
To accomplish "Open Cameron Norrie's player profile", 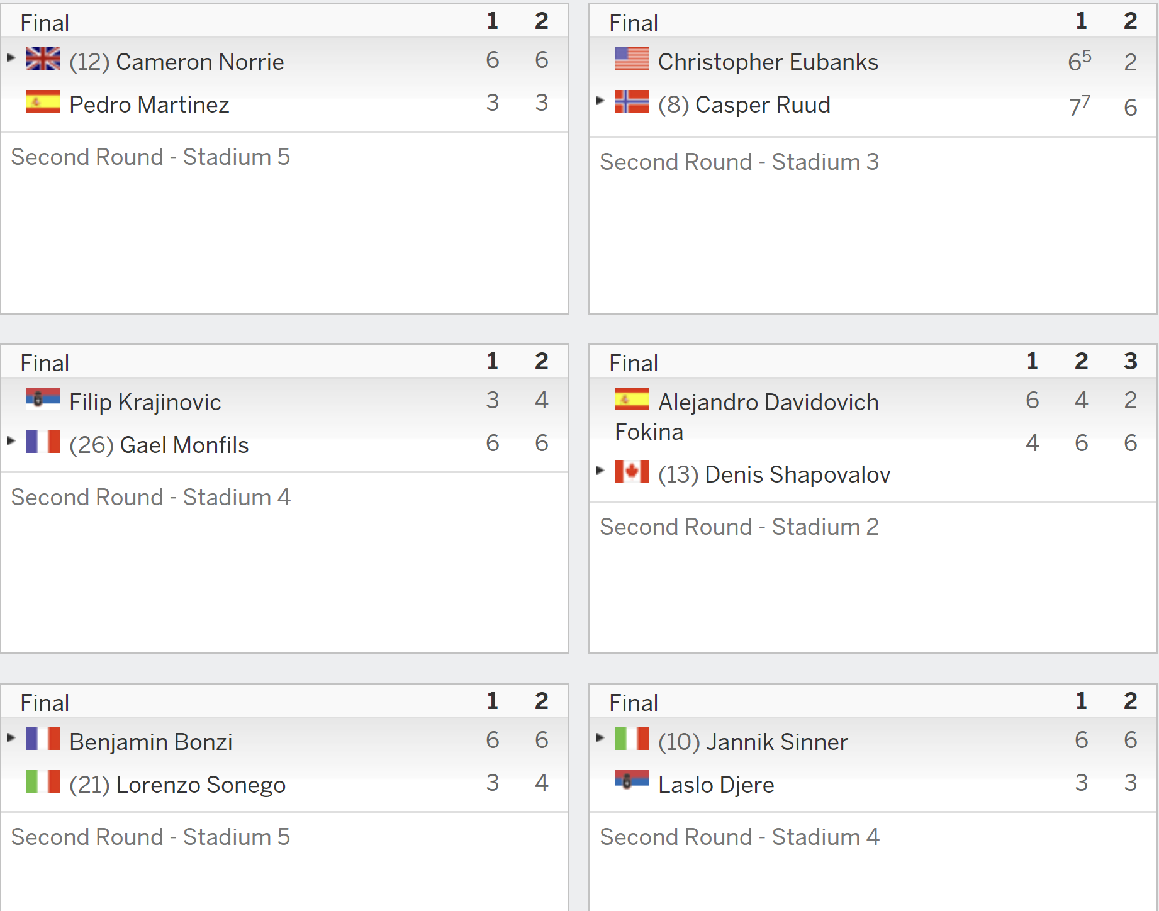I will click(200, 62).
